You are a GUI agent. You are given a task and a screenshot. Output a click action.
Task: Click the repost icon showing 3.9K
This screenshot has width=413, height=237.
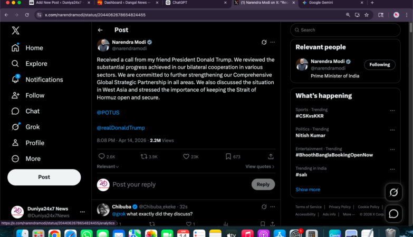pyautogui.click(x=144, y=156)
